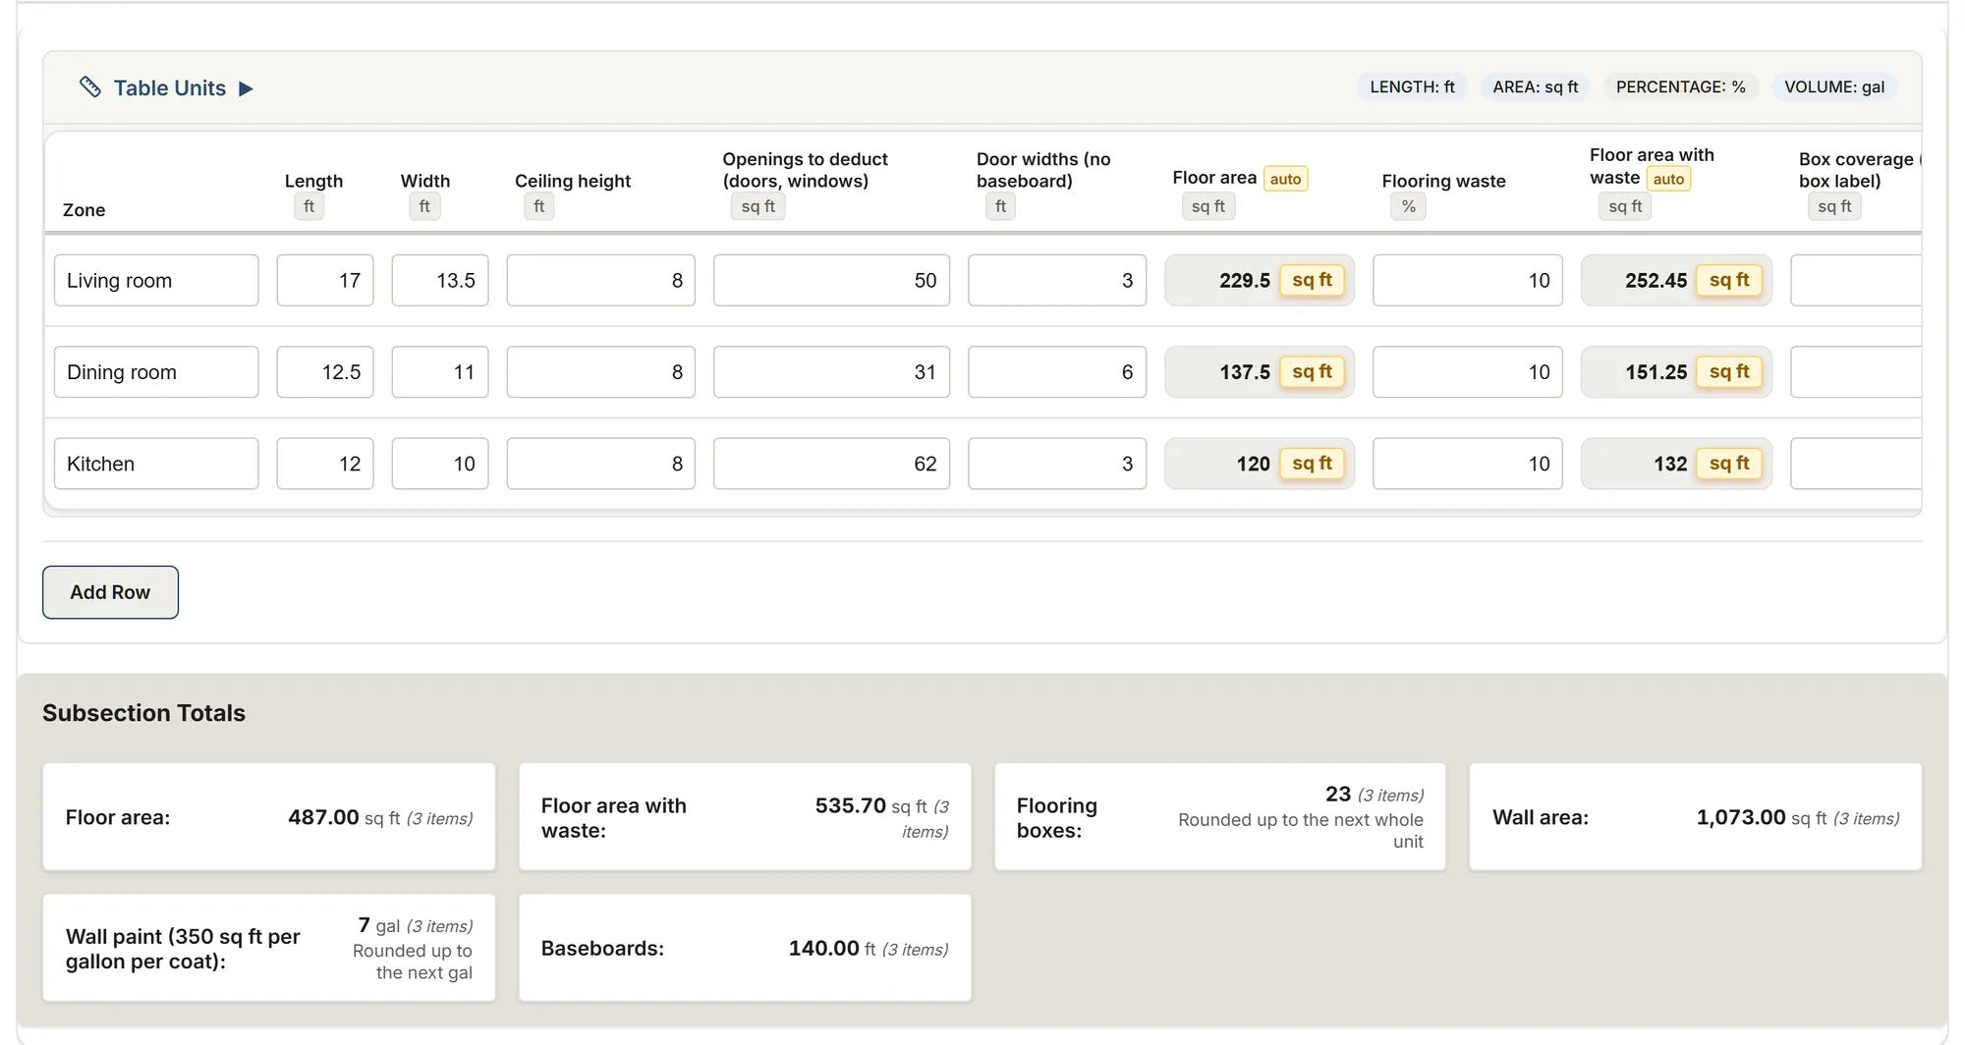1965x1045 pixels.
Task: Click Living room ceiling height field
Action: [x=601, y=280]
